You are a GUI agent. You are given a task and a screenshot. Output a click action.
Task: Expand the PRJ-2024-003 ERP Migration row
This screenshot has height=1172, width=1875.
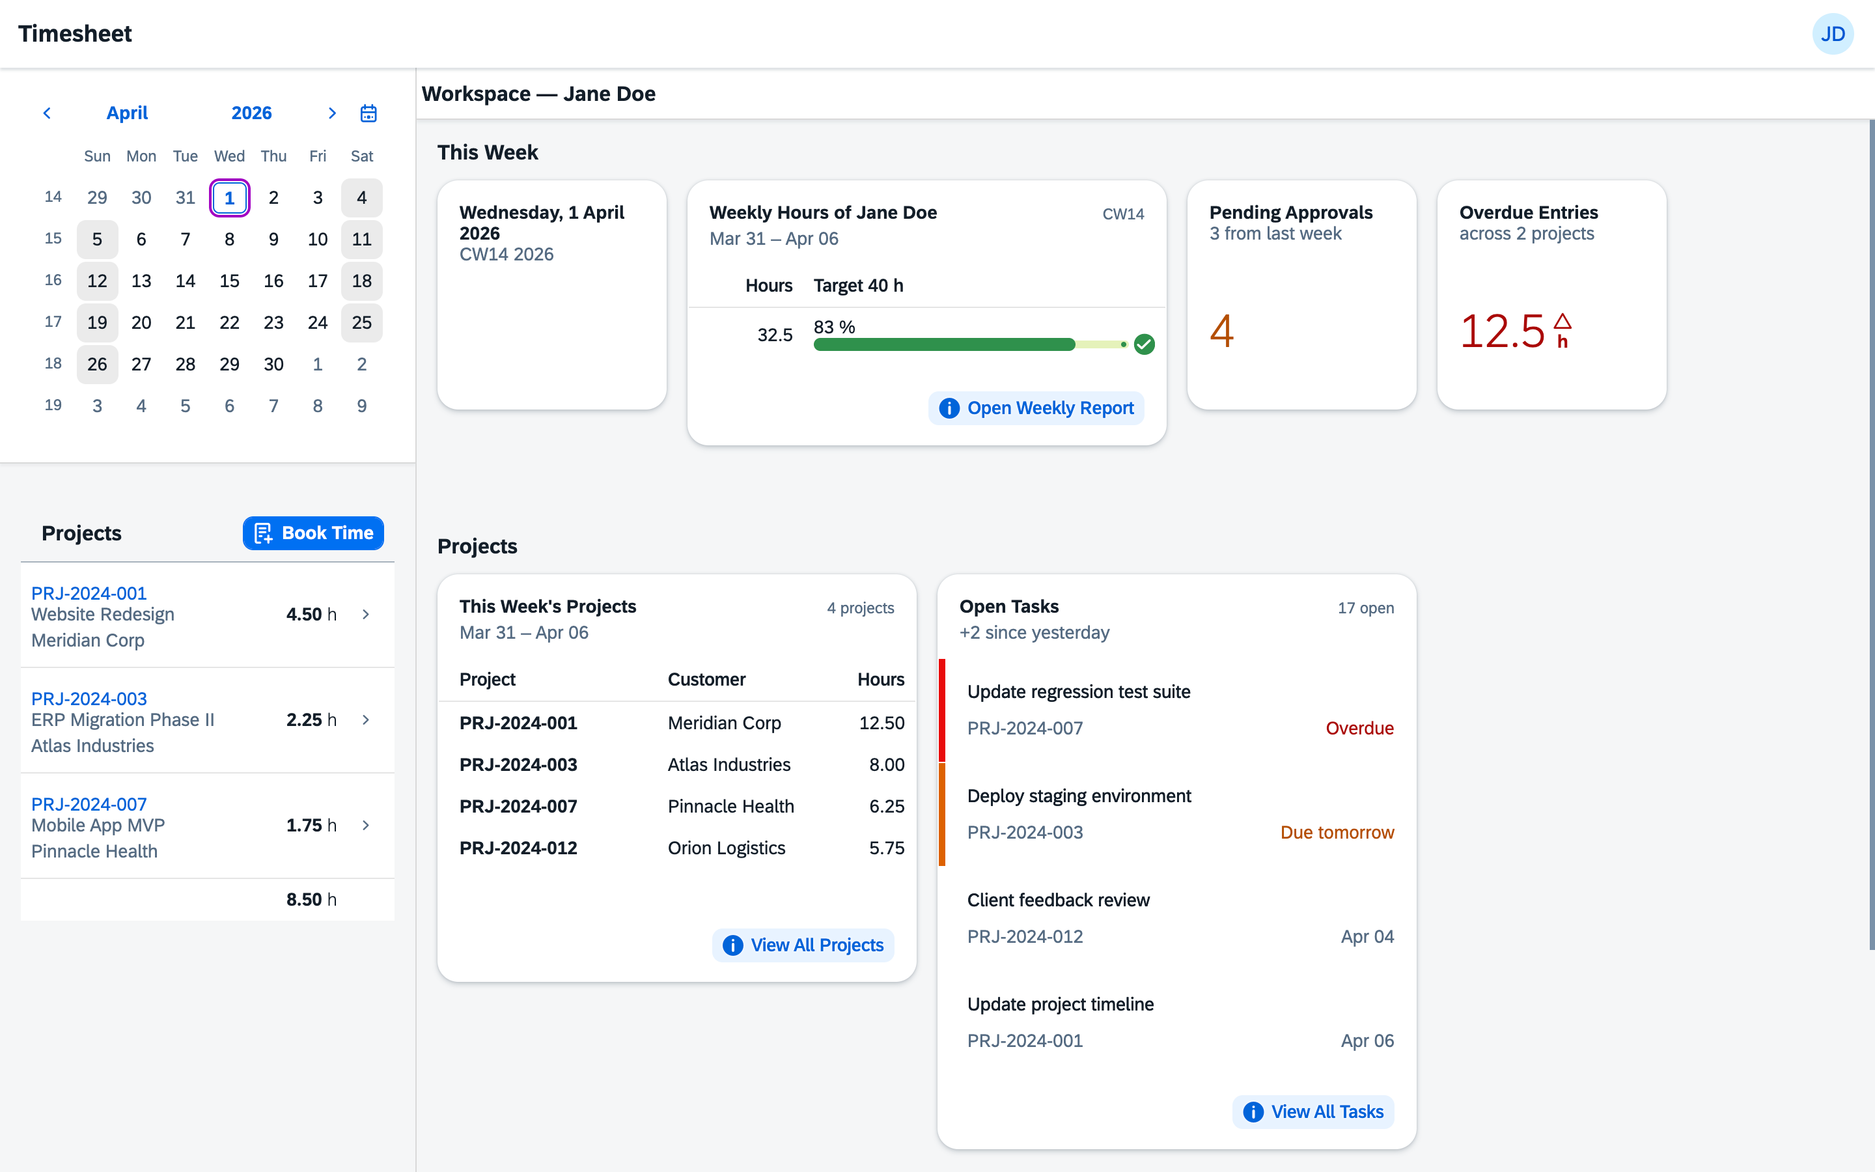pos(366,719)
